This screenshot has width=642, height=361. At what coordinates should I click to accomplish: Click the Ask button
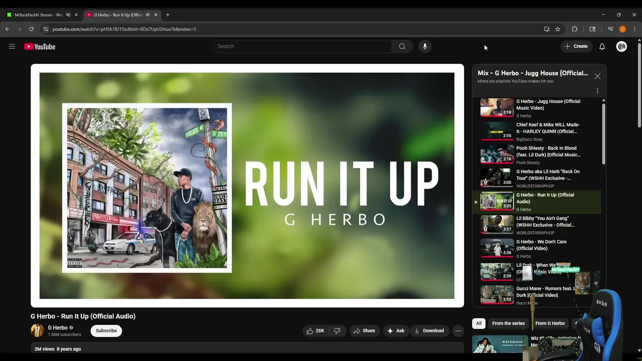click(x=395, y=331)
